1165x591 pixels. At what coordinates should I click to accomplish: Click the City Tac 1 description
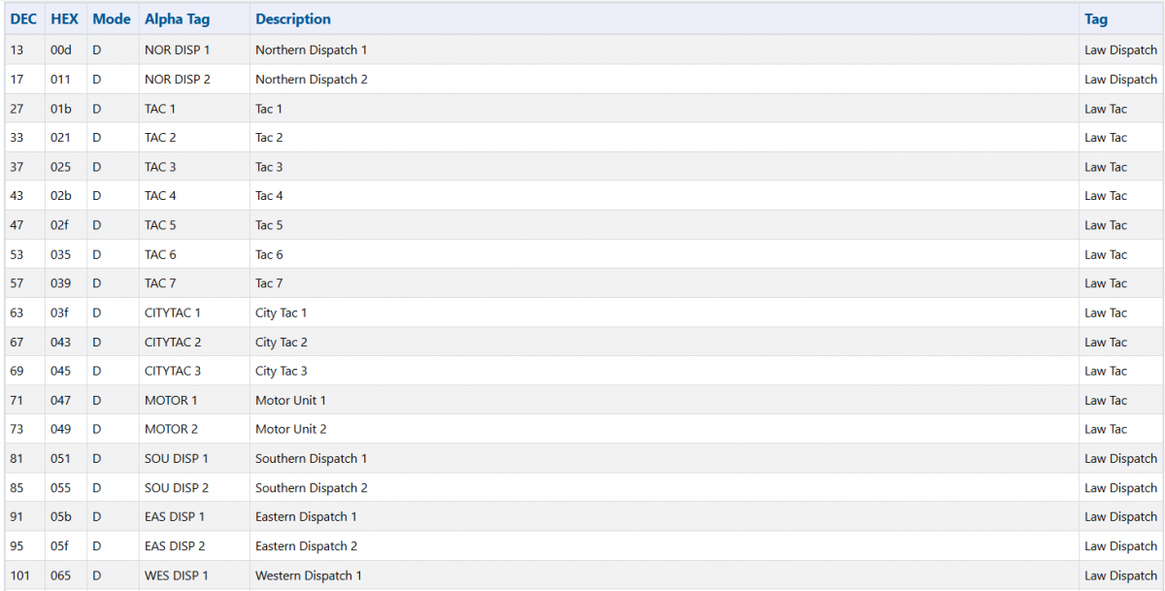click(282, 312)
